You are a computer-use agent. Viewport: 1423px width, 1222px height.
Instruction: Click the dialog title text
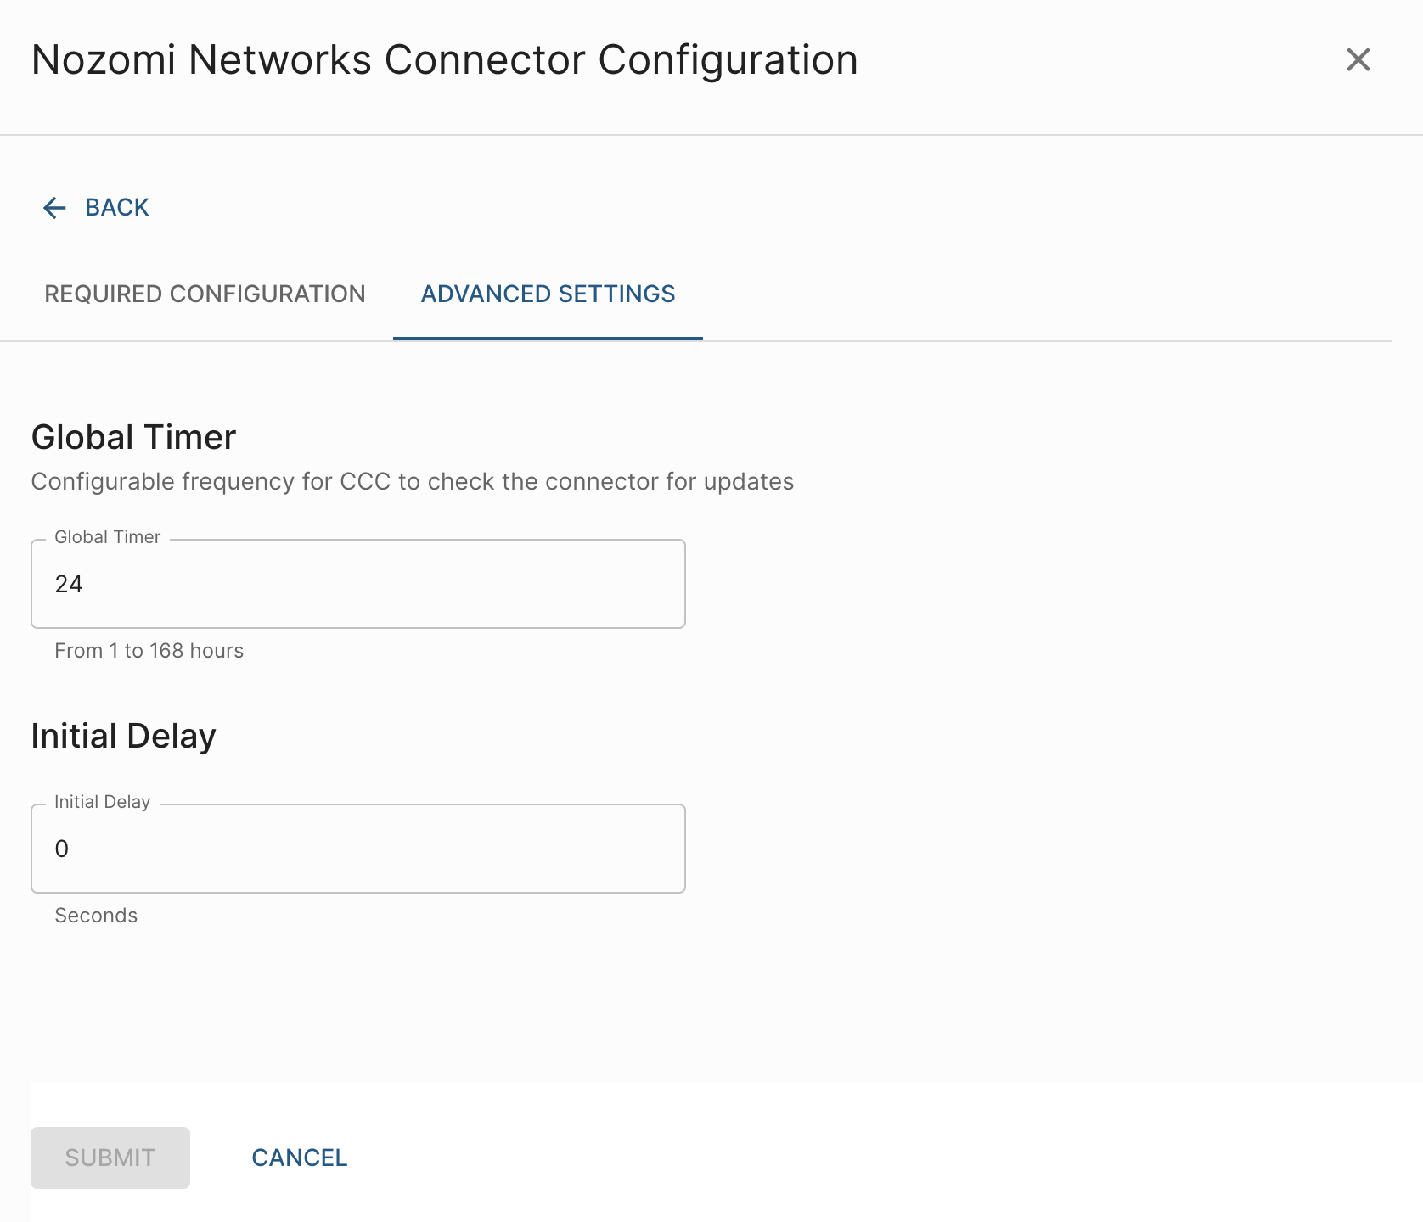[444, 60]
